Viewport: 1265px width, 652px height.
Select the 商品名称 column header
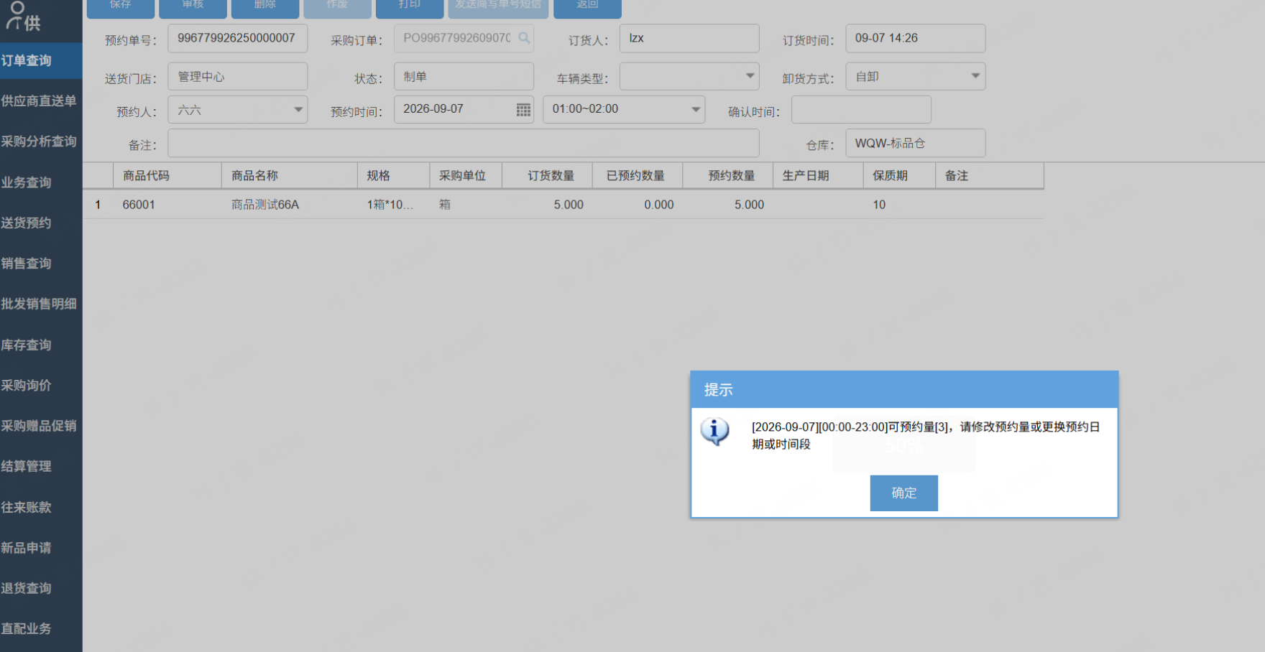[x=290, y=176]
